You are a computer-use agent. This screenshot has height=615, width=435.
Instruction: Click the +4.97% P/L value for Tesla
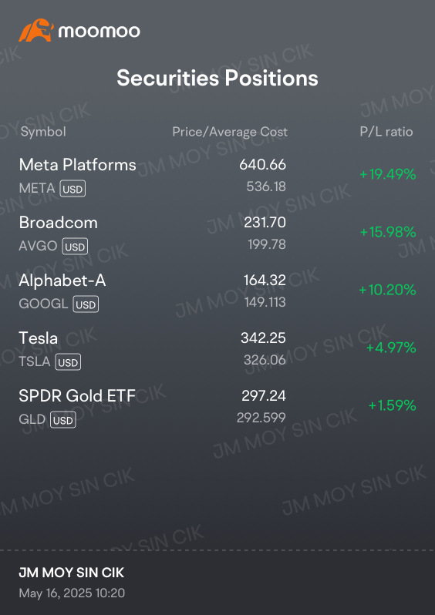coord(391,348)
